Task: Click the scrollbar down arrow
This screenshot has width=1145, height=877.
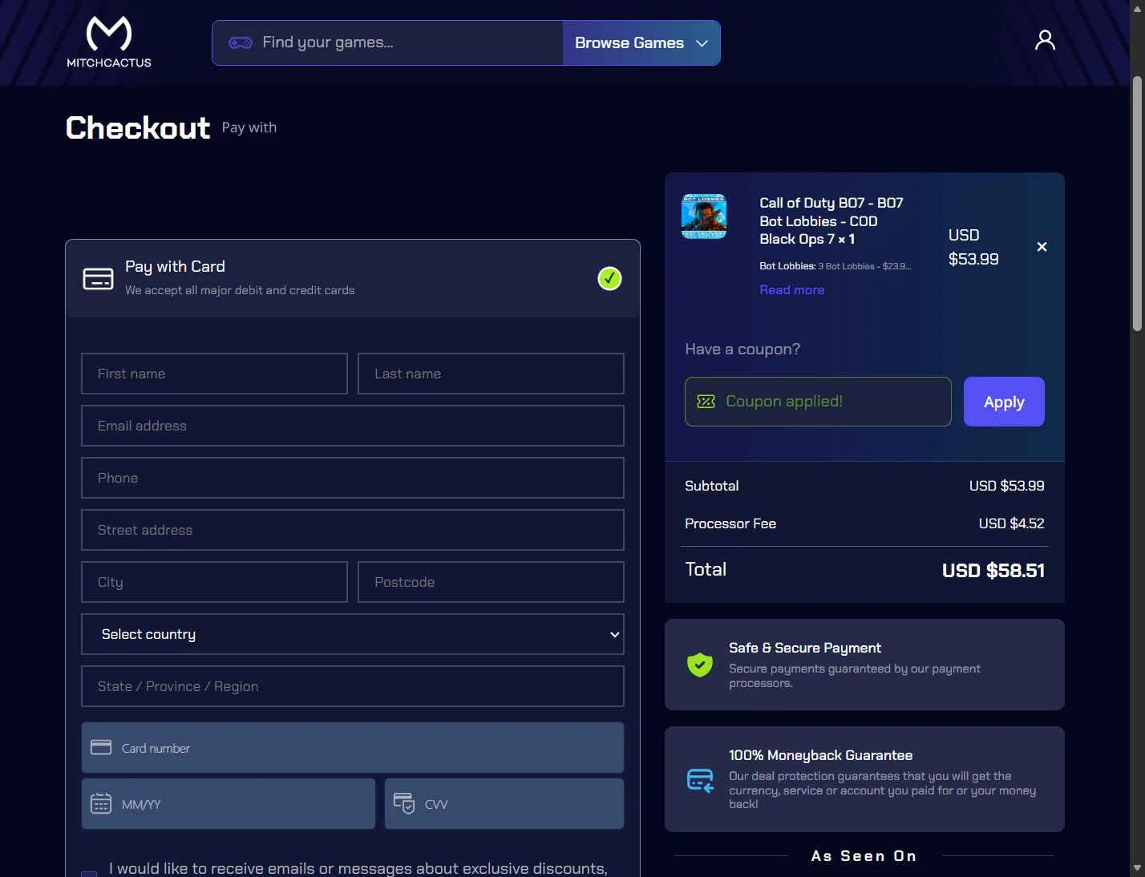Action: pyautogui.click(x=1137, y=868)
